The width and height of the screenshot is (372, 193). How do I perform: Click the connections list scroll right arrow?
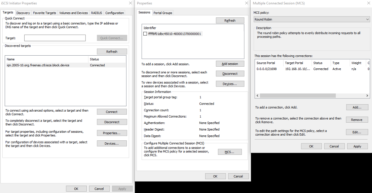tap(367, 96)
